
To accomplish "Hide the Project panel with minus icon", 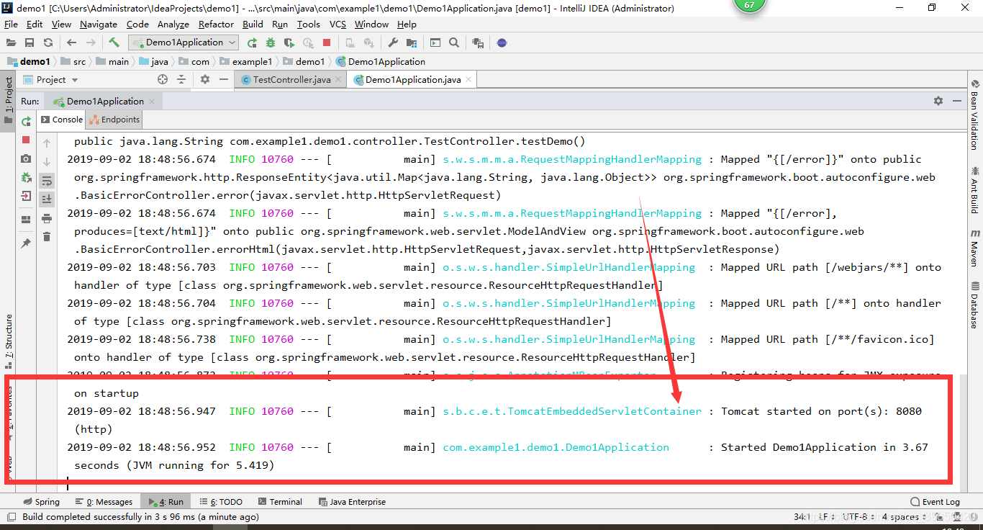I will tap(224, 79).
